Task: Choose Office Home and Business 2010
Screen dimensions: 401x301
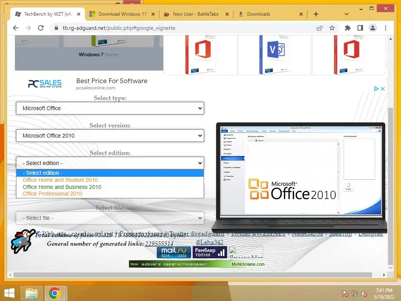Action: tap(110, 187)
